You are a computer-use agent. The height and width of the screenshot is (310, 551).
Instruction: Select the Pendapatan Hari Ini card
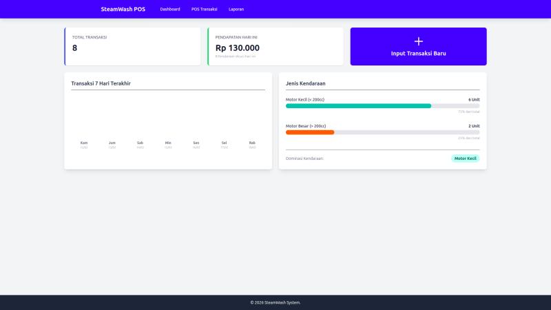point(275,46)
